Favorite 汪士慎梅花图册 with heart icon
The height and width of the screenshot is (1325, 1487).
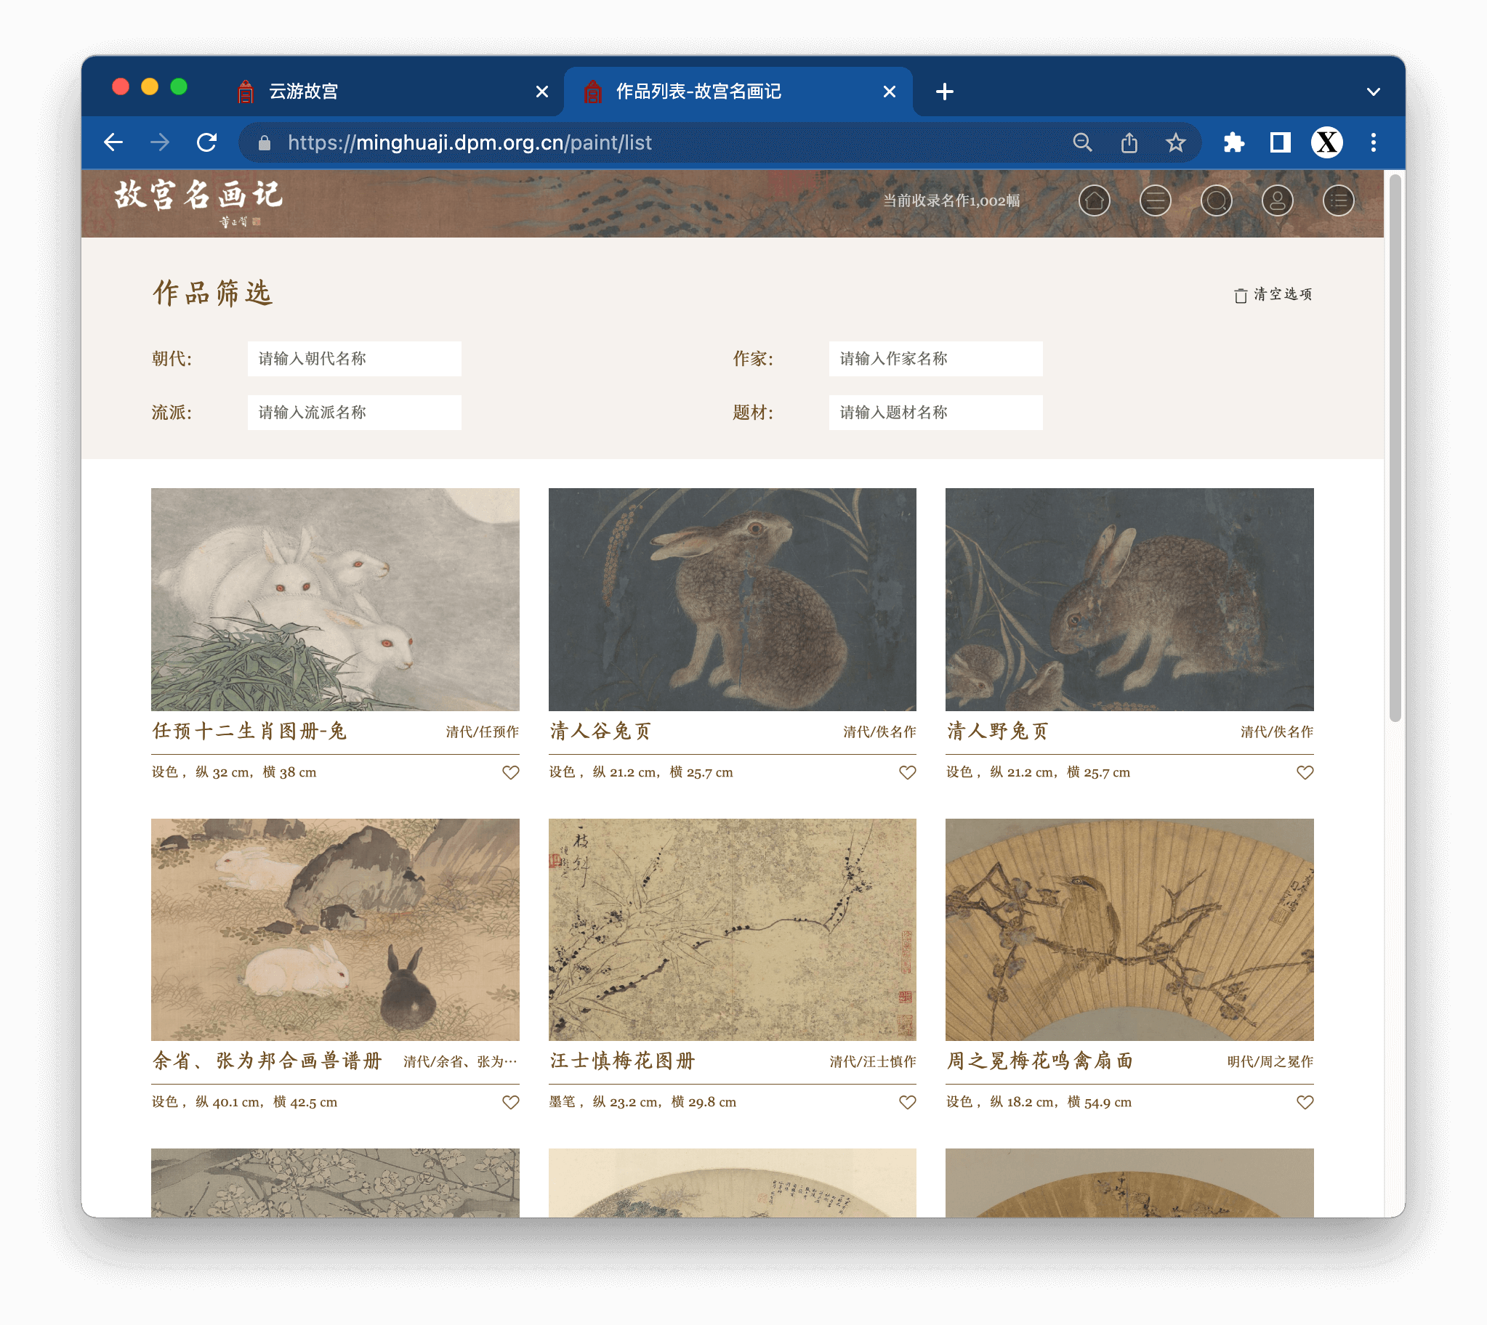[907, 1102]
